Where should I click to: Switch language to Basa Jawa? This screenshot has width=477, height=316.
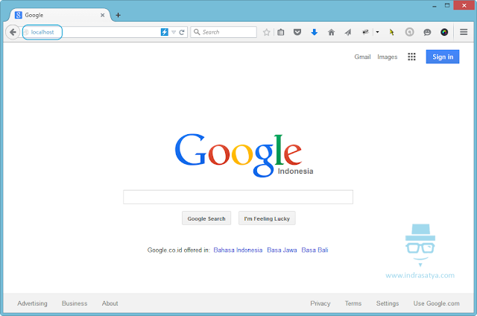(x=282, y=250)
